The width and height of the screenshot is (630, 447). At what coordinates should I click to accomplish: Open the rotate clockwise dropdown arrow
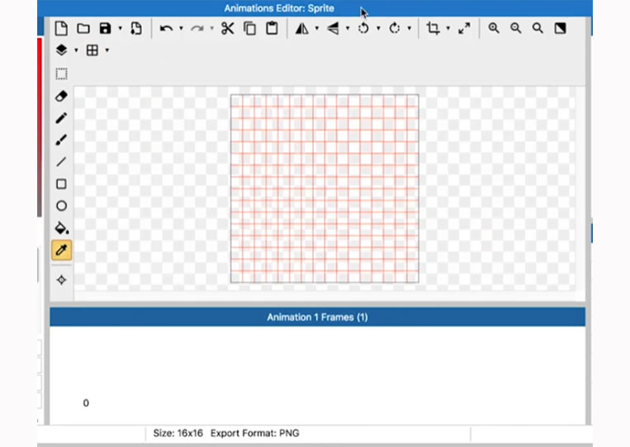(x=410, y=28)
